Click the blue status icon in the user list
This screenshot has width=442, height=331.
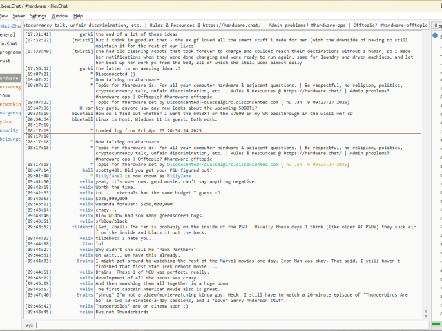click(x=435, y=34)
